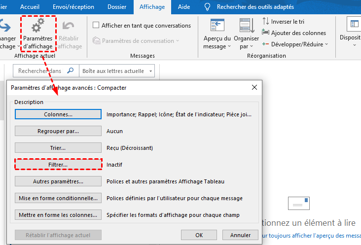Click the Organiser par icon
The width and height of the screenshot is (361, 245).
click(246, 26)
